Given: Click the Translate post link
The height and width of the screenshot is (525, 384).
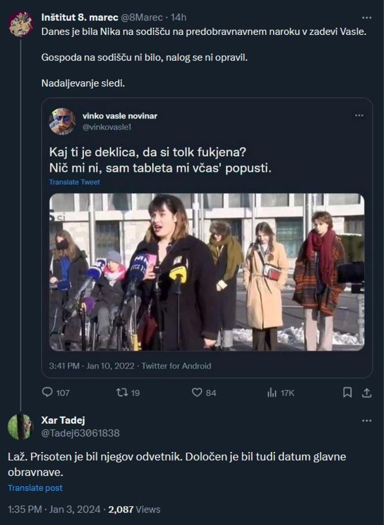Looking at the screenshot, I should [35, 488].
